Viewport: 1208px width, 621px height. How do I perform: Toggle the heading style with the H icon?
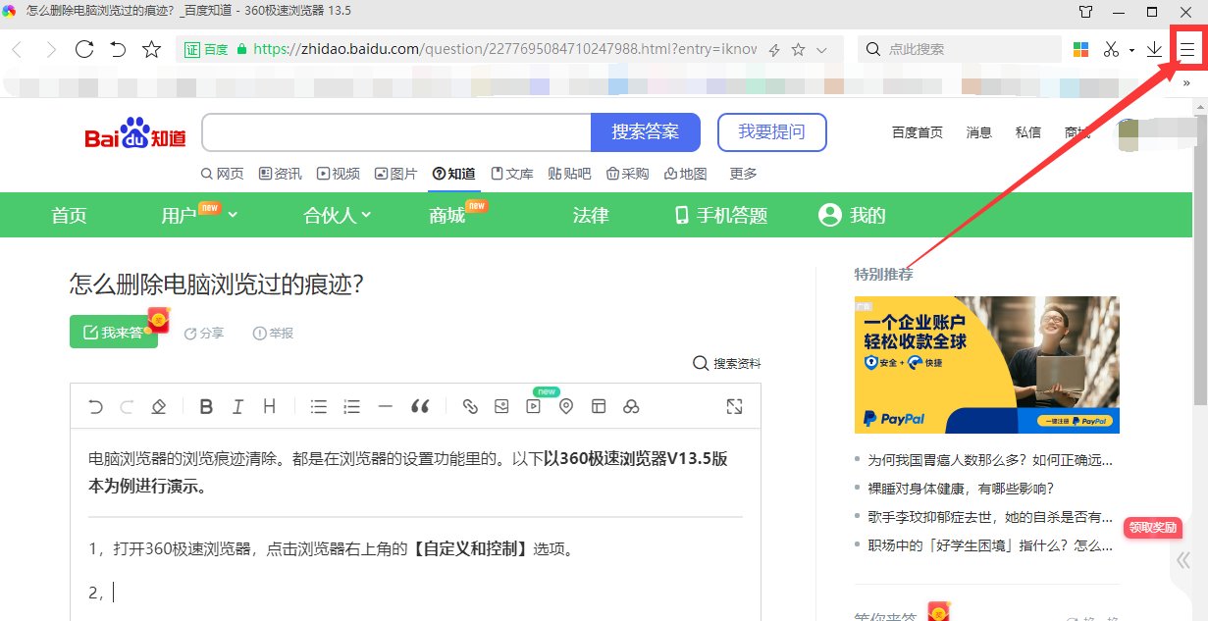click(x=269, y=405)
